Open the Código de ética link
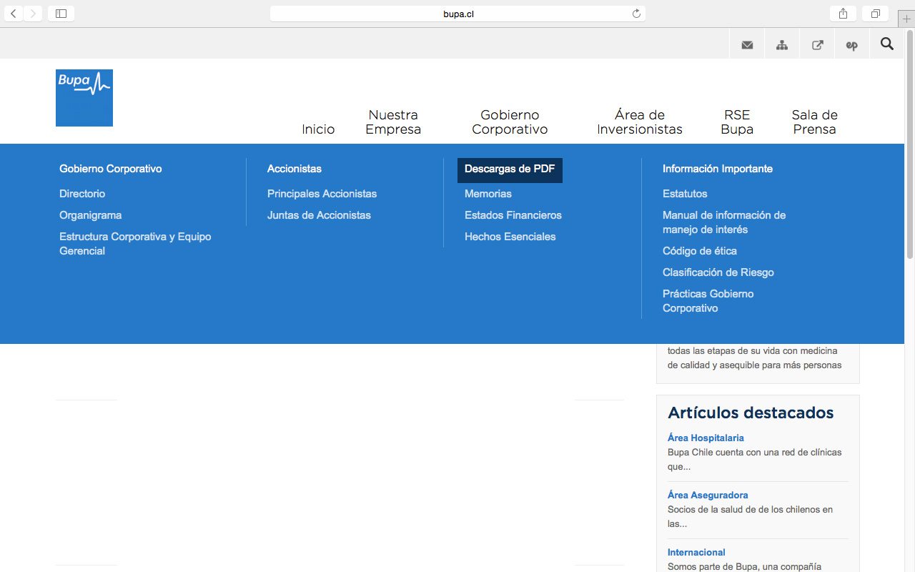This screenshot has width=915, height=572. coord(700,251)
